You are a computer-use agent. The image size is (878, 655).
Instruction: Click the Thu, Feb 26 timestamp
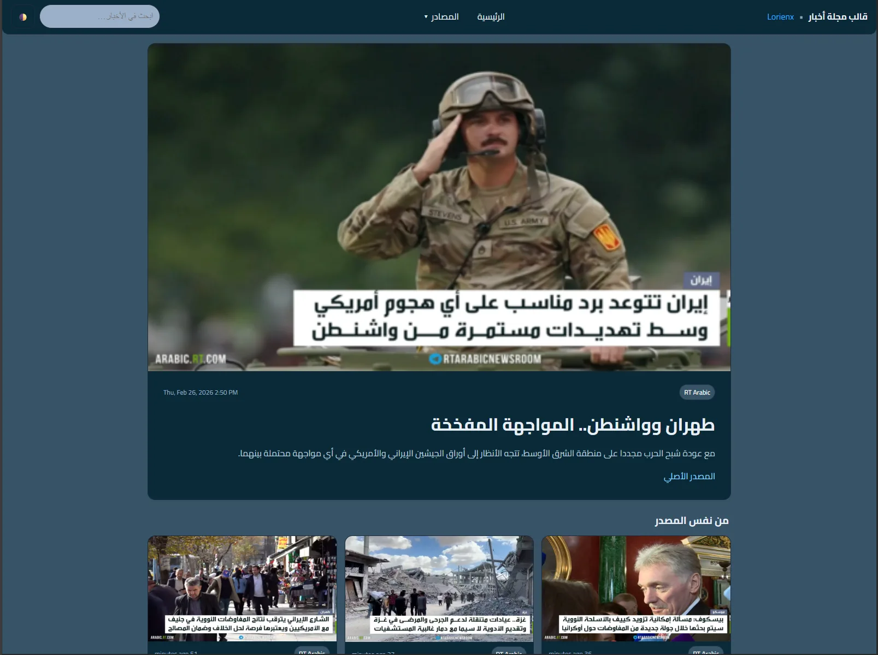tap(200, 392)
